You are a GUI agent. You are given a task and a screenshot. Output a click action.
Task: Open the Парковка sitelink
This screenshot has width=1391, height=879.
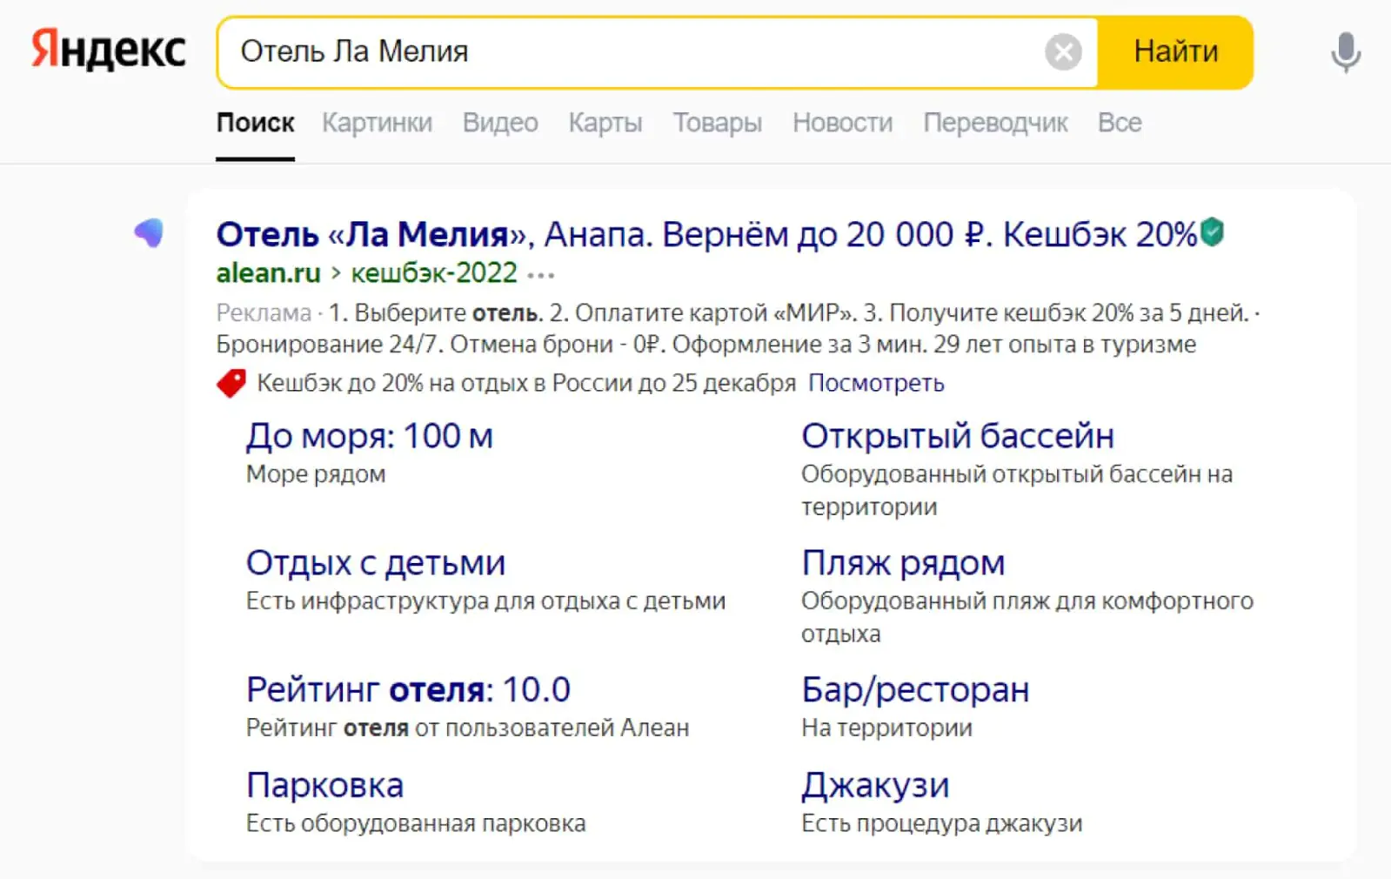click(324, 785)
